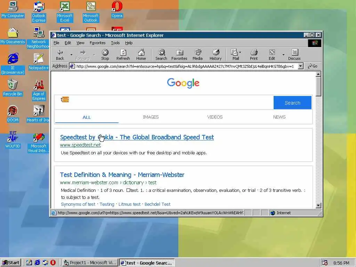Open www.speedtest.net link

click(80, 145)
